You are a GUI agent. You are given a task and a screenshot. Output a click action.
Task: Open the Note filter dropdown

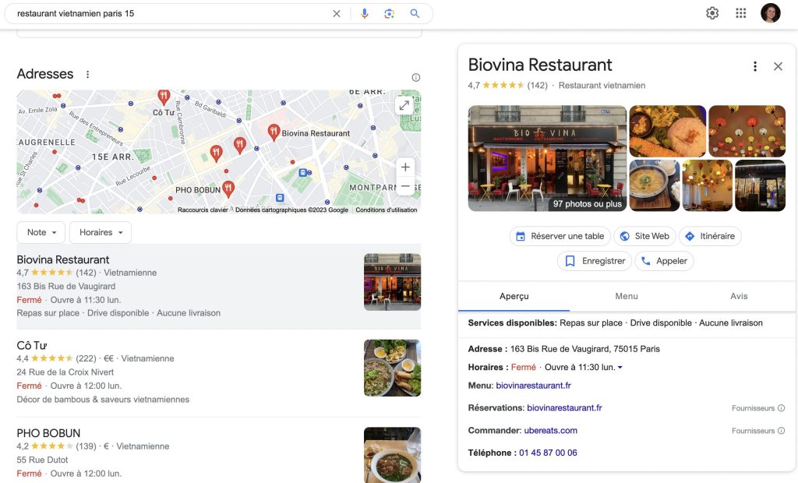tap(41, 232)
